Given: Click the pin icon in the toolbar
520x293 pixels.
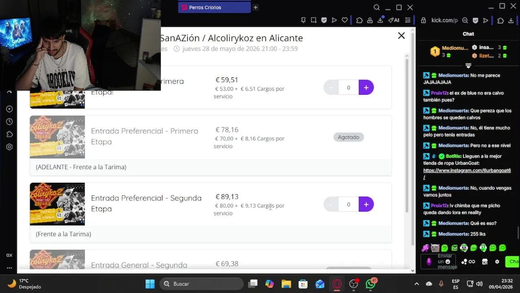Looking at the screenshot, I should 303,20.
